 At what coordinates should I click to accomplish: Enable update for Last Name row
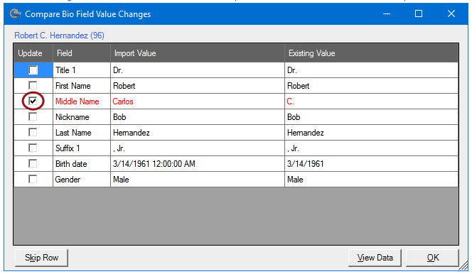[33, 133]
